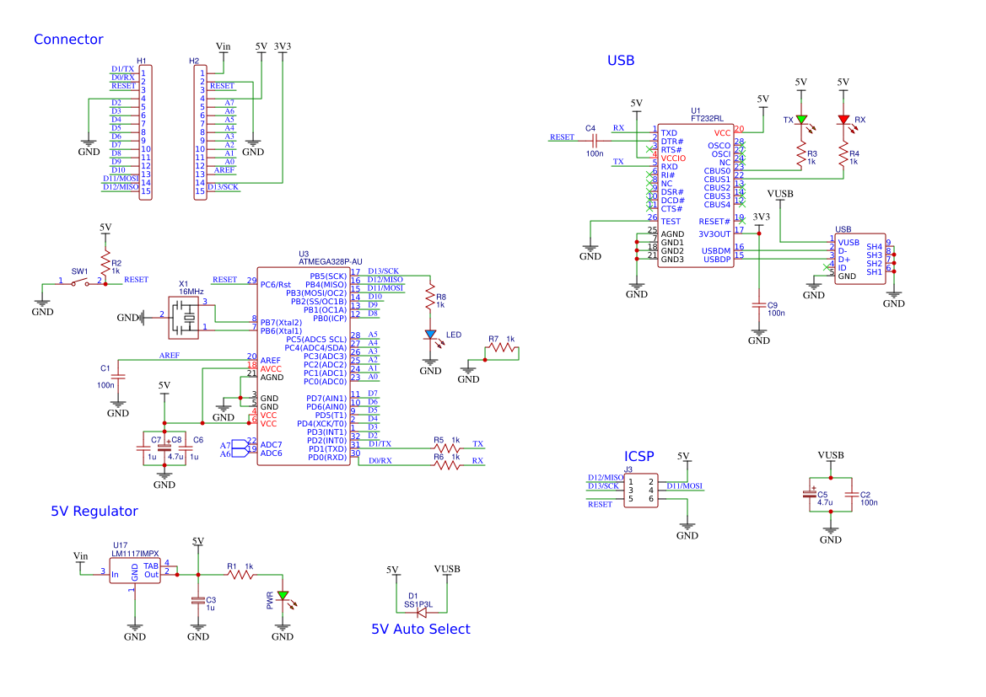
Task: Select the TEST pin label
Action: 671,221
